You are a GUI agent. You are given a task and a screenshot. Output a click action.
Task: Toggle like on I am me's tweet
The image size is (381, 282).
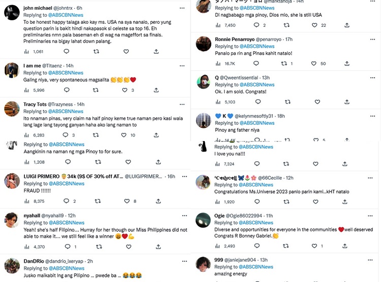[x=125, y=90]
